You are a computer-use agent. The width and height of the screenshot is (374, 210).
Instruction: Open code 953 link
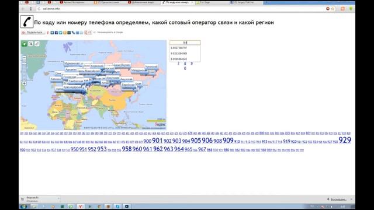102,149
